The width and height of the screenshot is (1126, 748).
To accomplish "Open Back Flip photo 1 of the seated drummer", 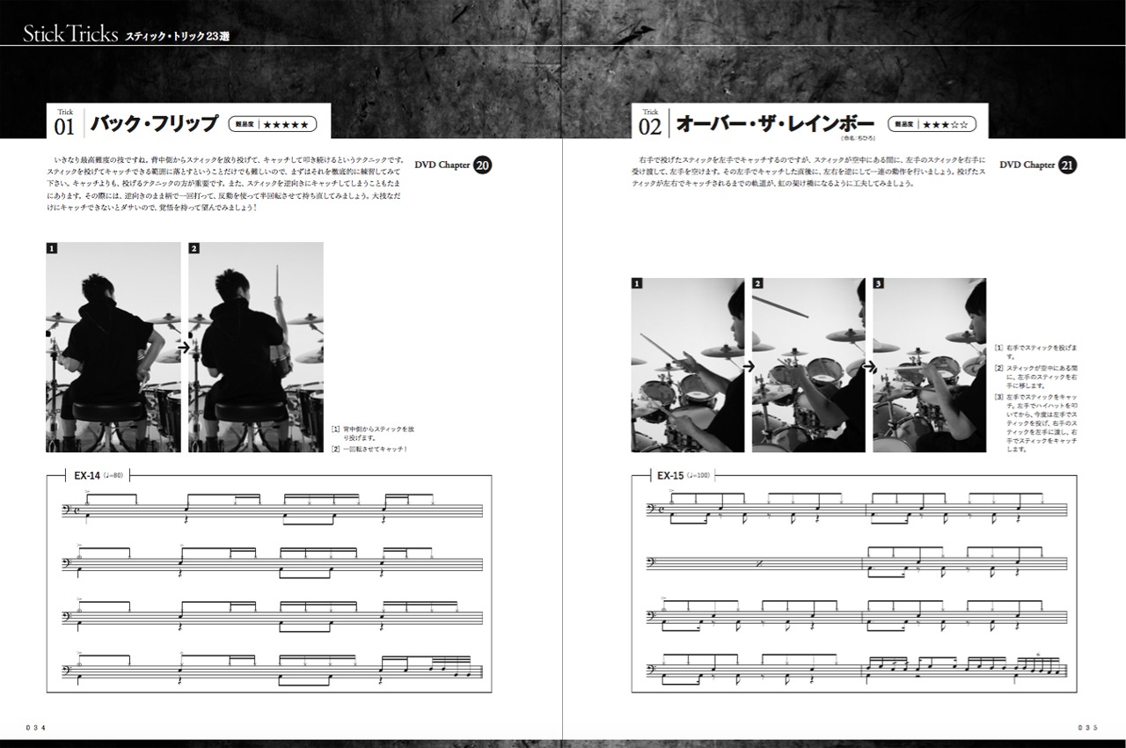I will [113, 348].
